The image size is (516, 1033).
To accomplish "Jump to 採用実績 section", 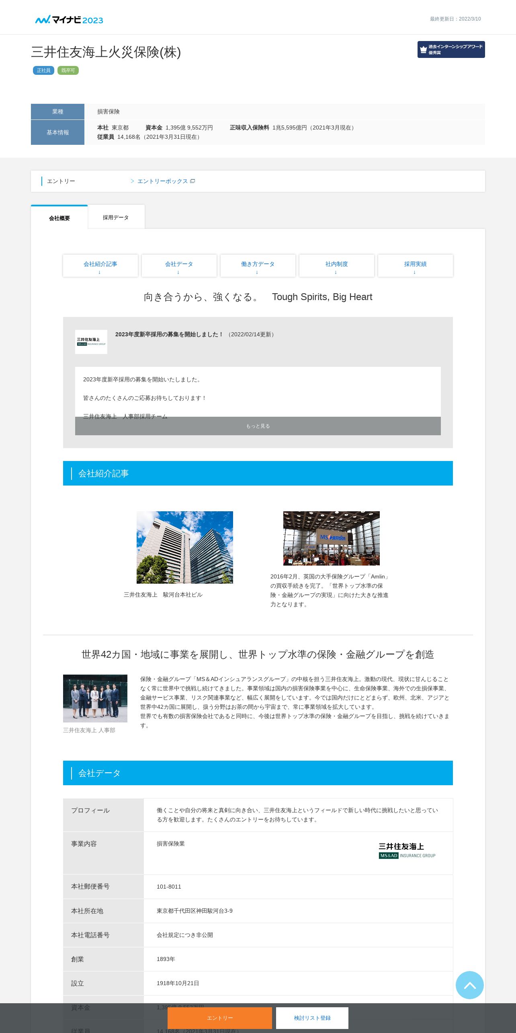I will 416,265.
